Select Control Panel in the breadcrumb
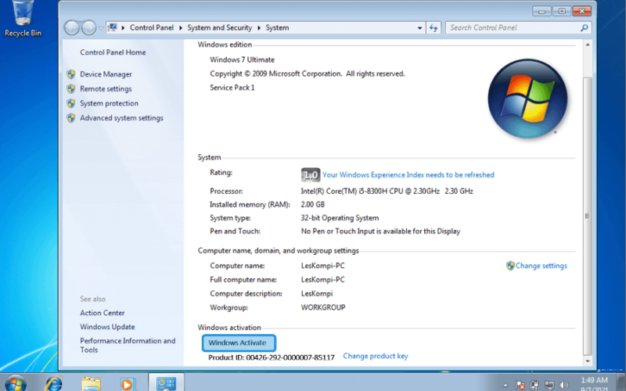This screenshot has width=626, height=391. pos(152,27)
